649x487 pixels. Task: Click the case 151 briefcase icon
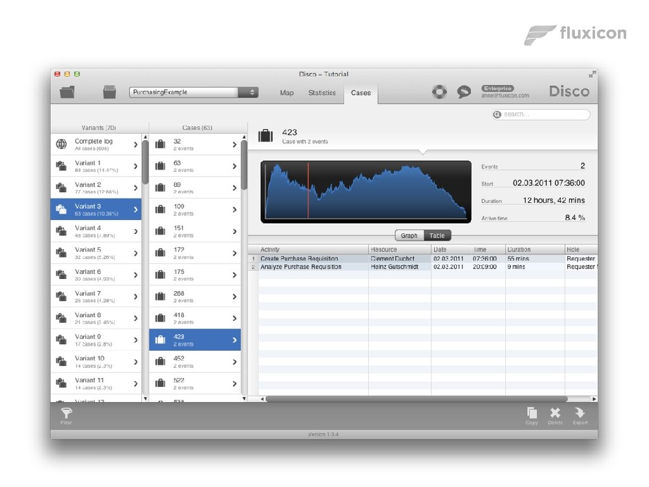pos(160,231)
